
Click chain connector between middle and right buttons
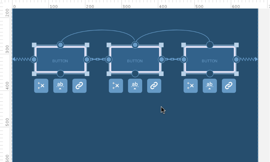click(172, 59)
